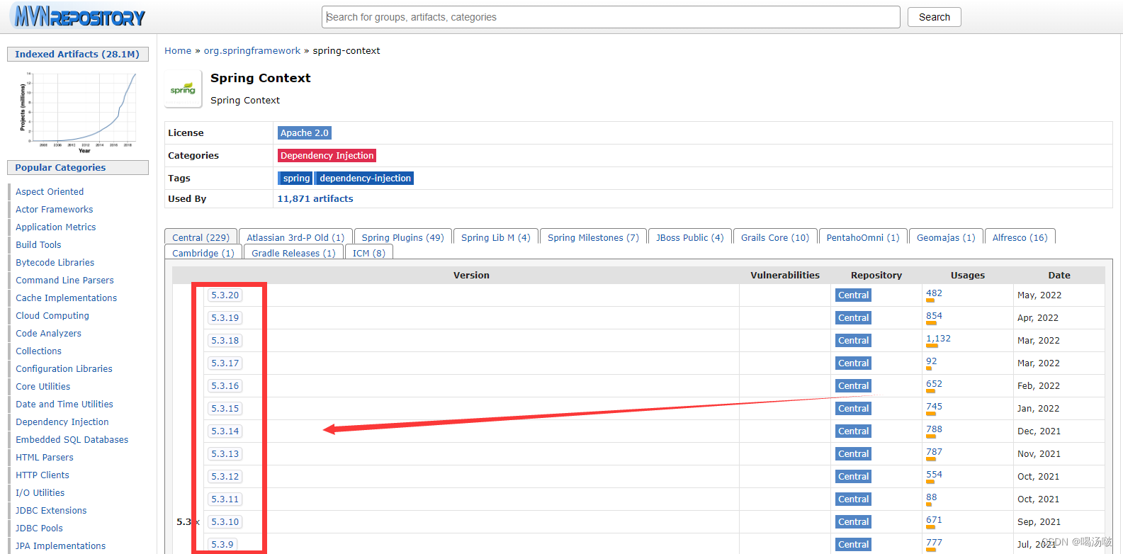Open the 788 usages link
The height and width of the screenshot is (554, 1123).
934,429
